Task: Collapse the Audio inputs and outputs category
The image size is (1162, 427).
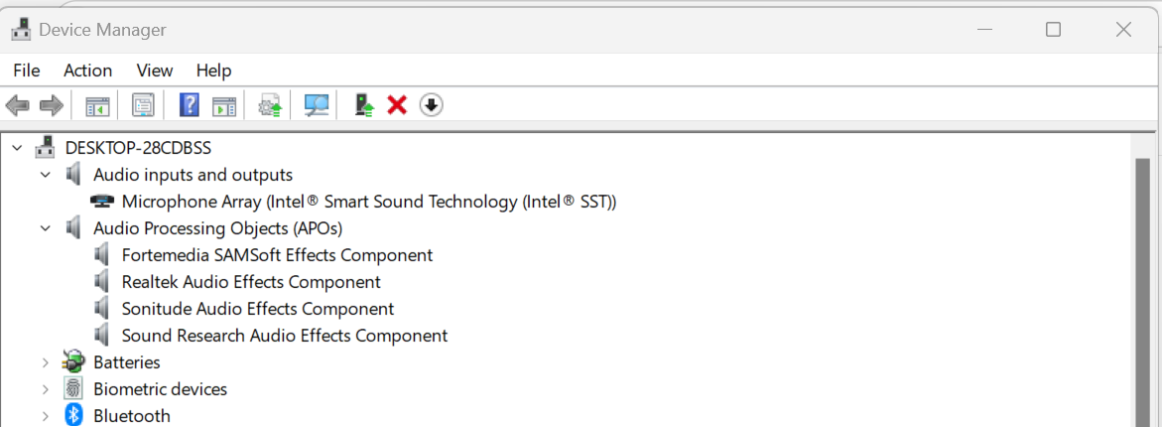Action: pyautogui.click(x=45, y=175)
